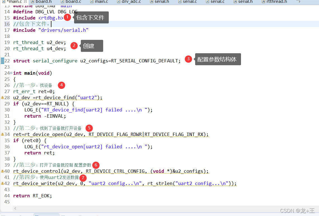This screenshot has width=319, height=216.
Task: Click line number 16 in gutter
Action: coord(7,24)
